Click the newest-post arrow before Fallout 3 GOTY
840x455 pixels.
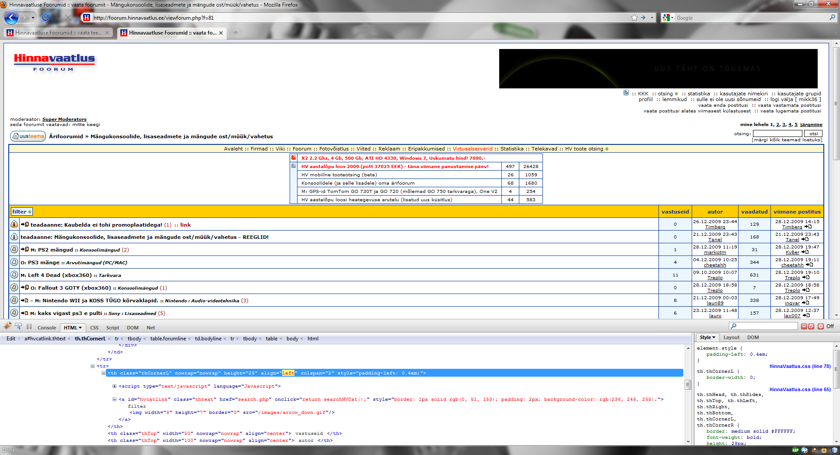click(x=25, y=287)
